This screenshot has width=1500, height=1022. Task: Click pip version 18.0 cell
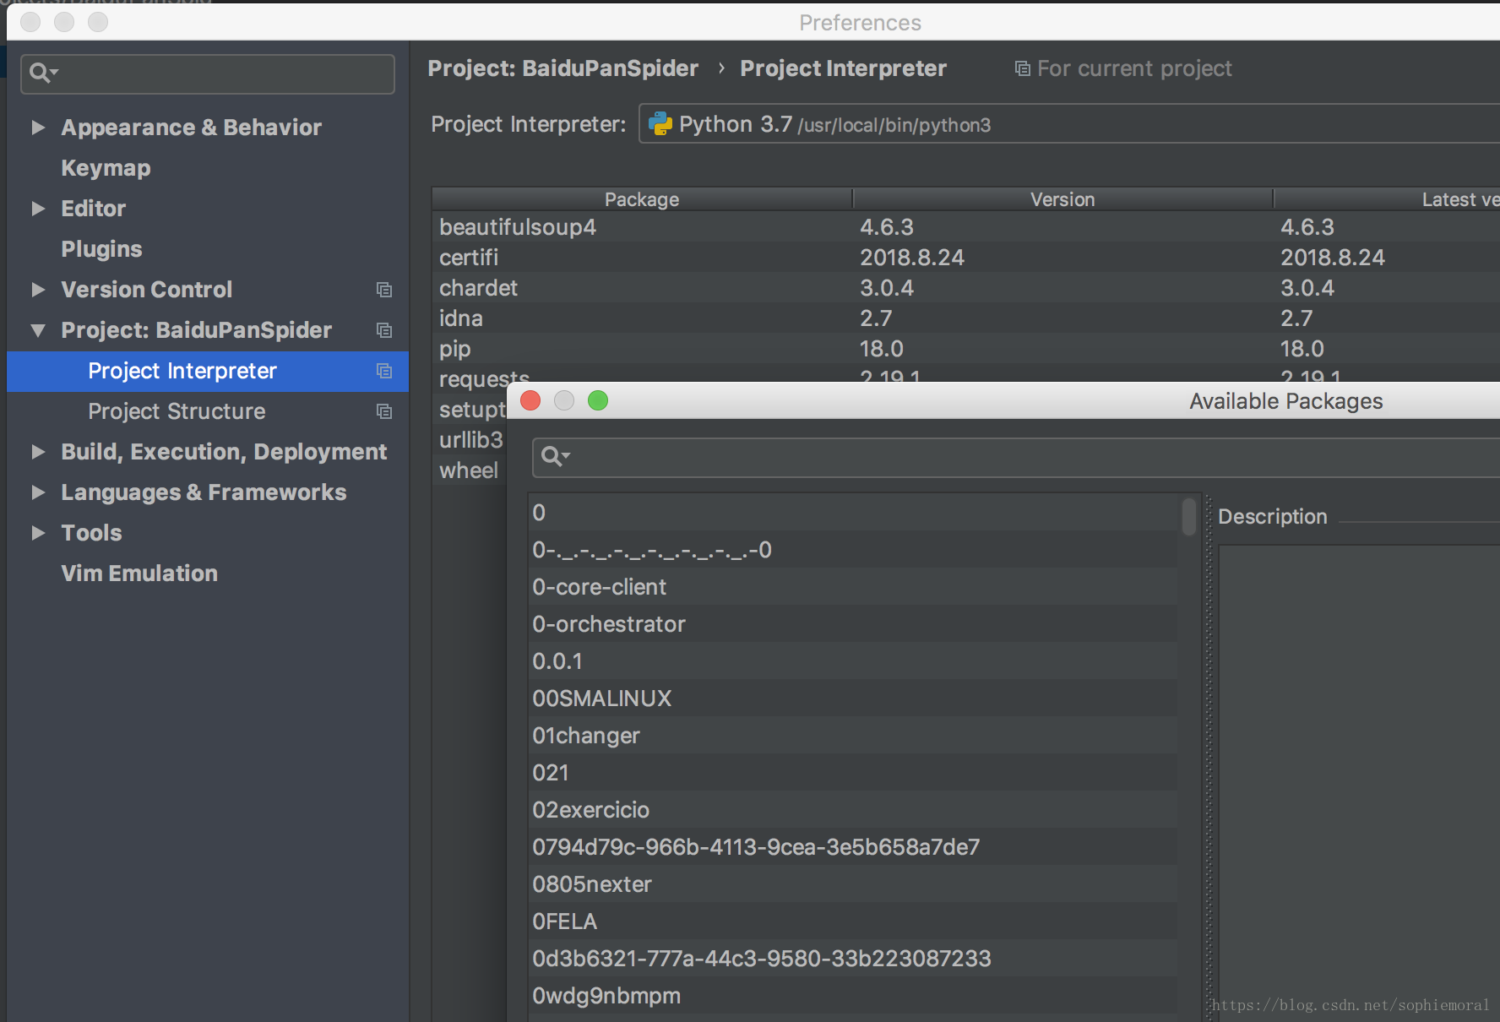pyautogui.click(x=882, y=349)
